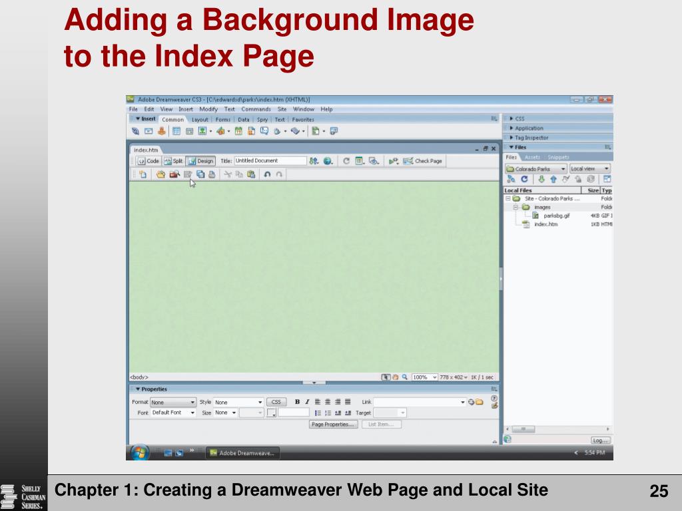Switch to Code view

[149, 161]
